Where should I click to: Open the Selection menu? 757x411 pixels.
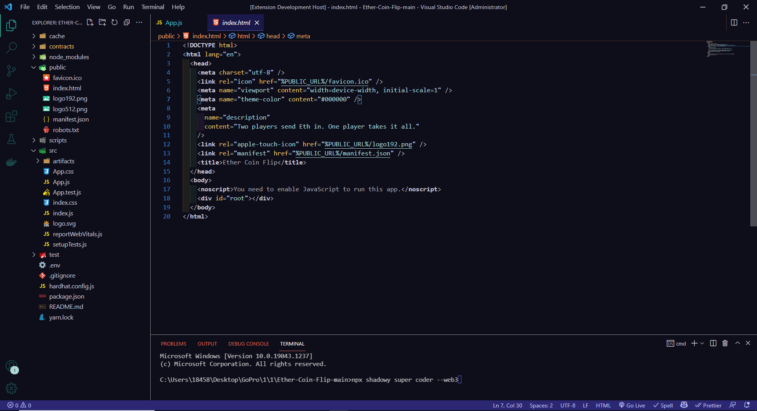click(67, 7)
